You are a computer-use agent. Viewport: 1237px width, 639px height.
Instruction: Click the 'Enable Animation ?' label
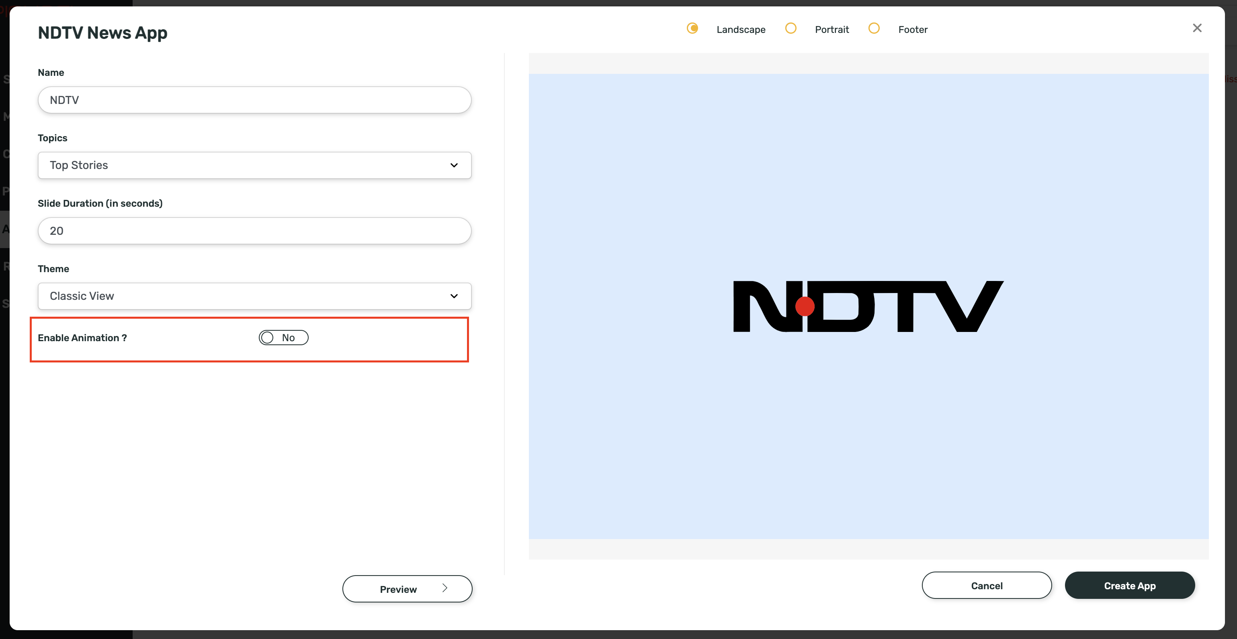pos(82,338)
